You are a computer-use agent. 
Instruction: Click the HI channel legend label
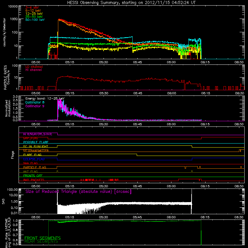pos(33,70)
